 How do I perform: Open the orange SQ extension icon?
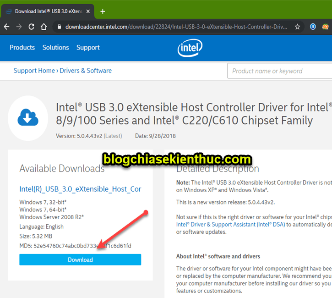325,27
